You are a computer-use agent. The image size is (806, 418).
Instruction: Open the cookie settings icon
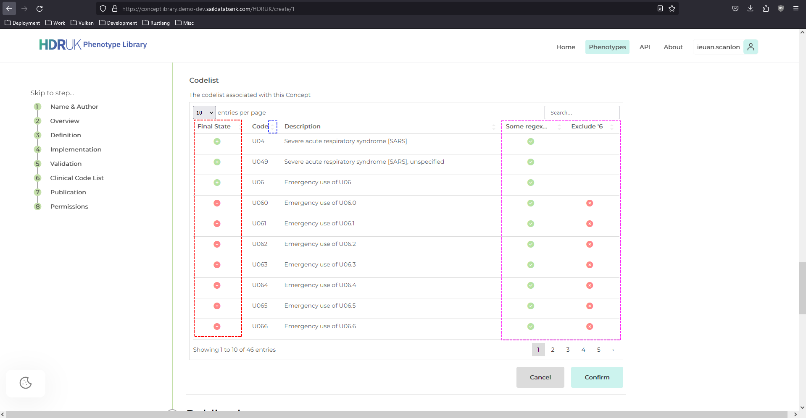tap(26, 383)
